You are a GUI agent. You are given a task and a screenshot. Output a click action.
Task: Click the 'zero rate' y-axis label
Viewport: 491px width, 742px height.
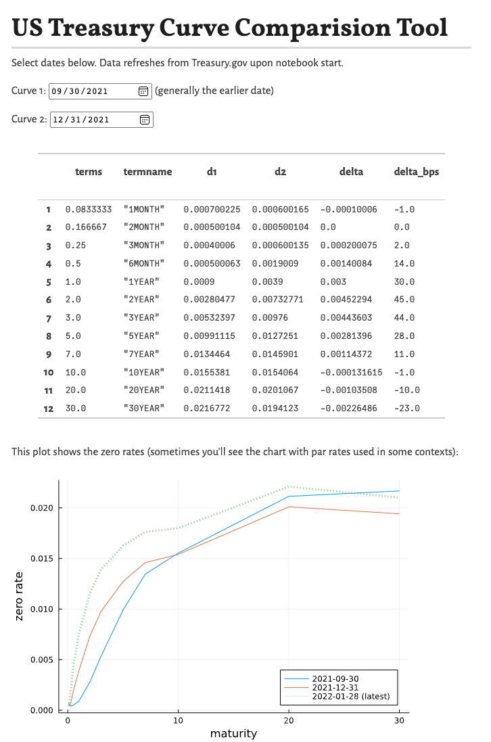[x=20, y=595]
